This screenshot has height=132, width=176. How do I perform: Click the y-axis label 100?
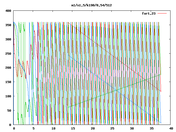(x=8, y=96)
